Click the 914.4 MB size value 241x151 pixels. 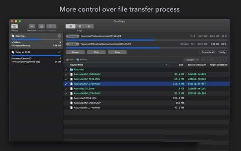point(179,98)
